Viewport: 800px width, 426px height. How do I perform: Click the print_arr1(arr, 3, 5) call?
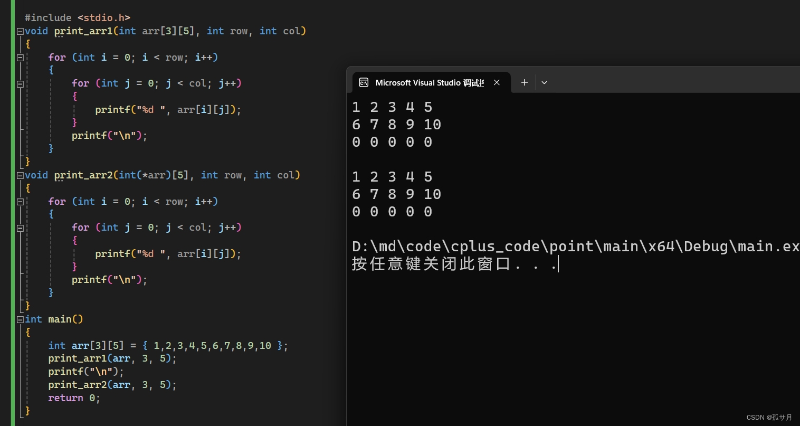pos(112,358)
